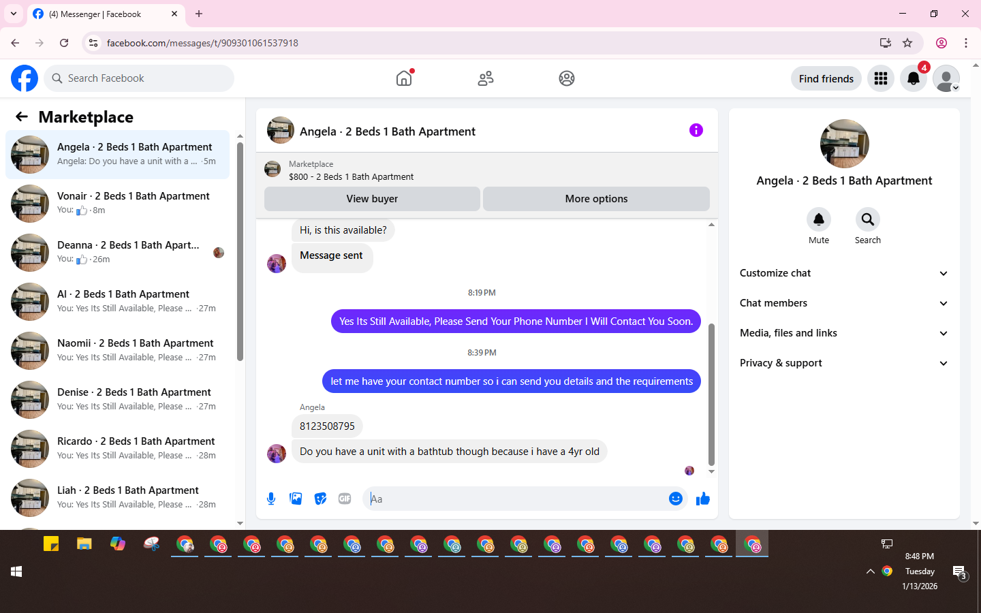Record a voice clip with microphone icon
The height and width of the screenshot is (613, 981).
(x=271, y=499)
